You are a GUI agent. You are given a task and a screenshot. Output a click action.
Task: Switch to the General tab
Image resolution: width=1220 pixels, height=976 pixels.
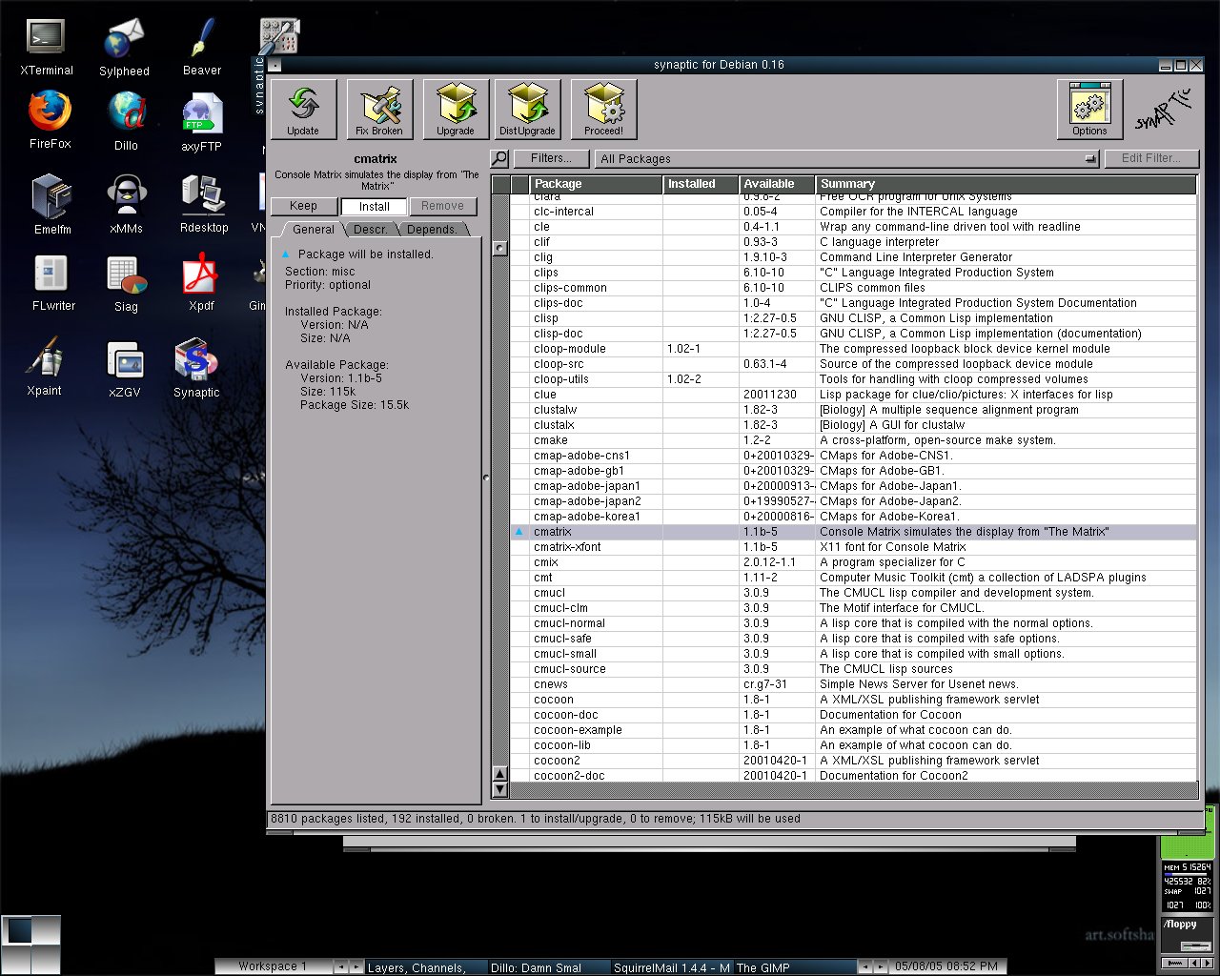point(313,230)
